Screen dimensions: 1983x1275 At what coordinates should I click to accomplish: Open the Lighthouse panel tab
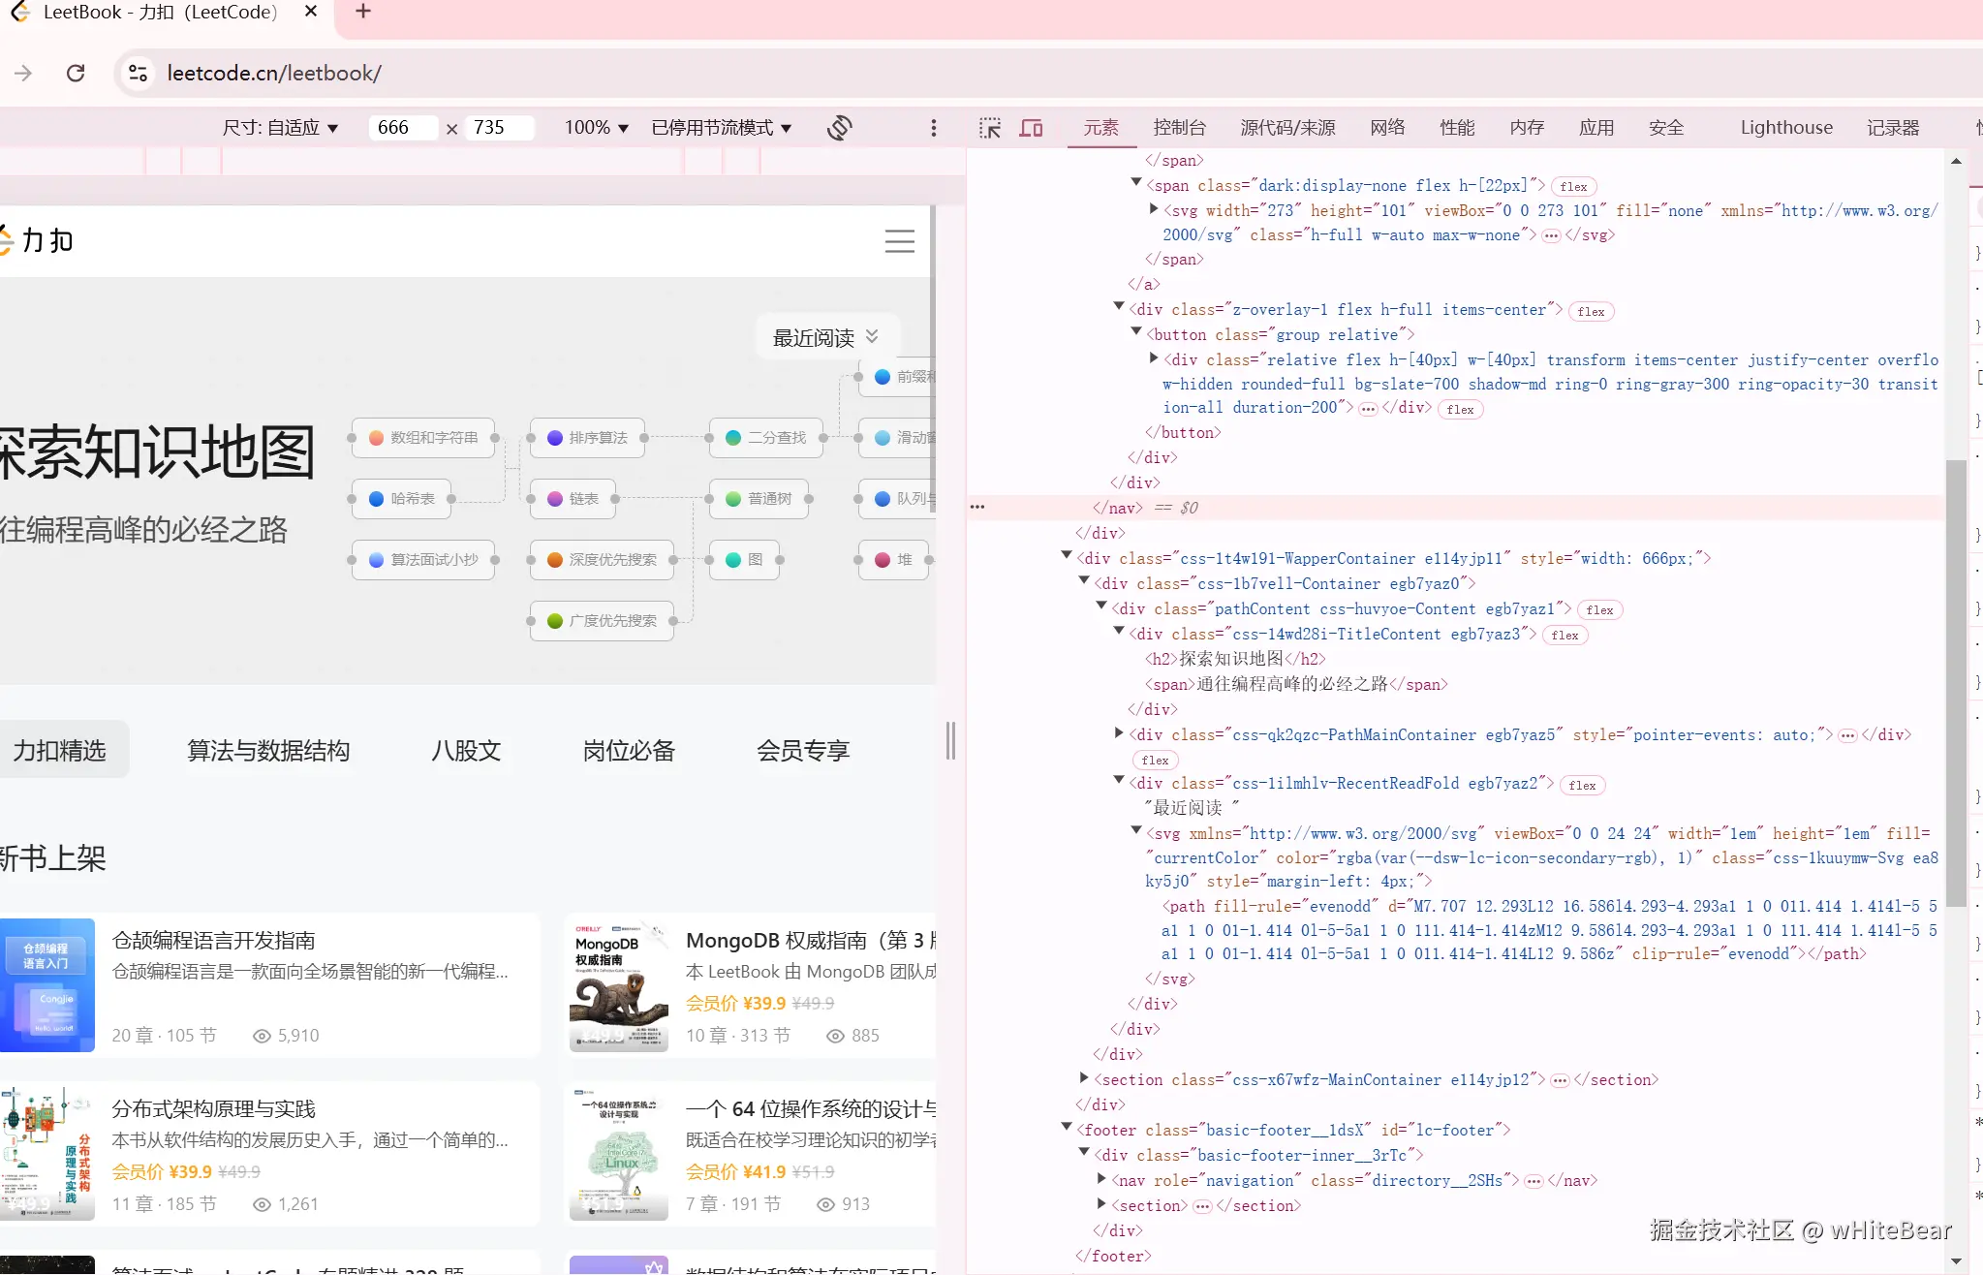(x=1784, y=127)
